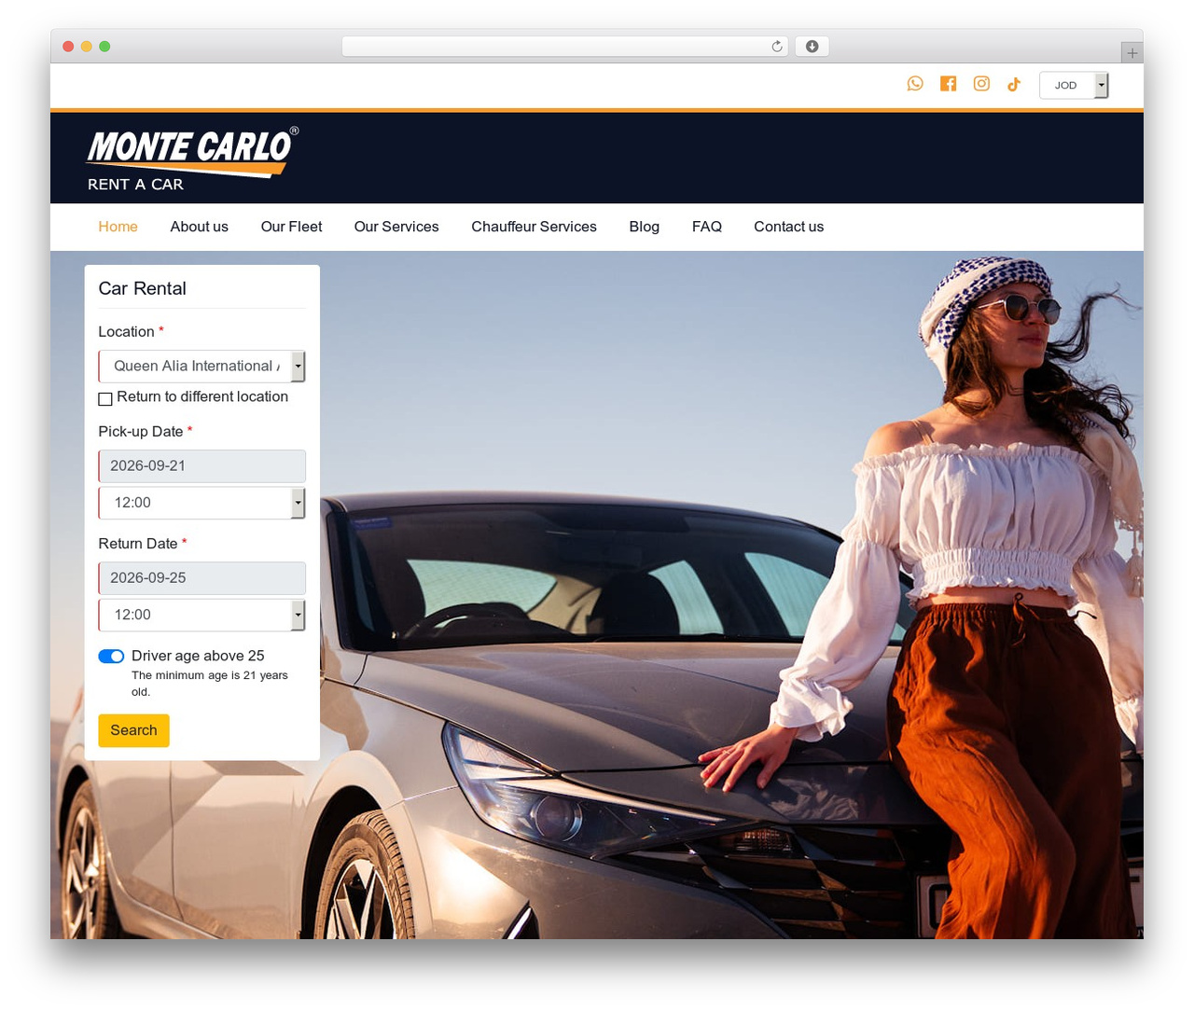
Task: Expand the Location dropdown
Action: coord(201,367)
